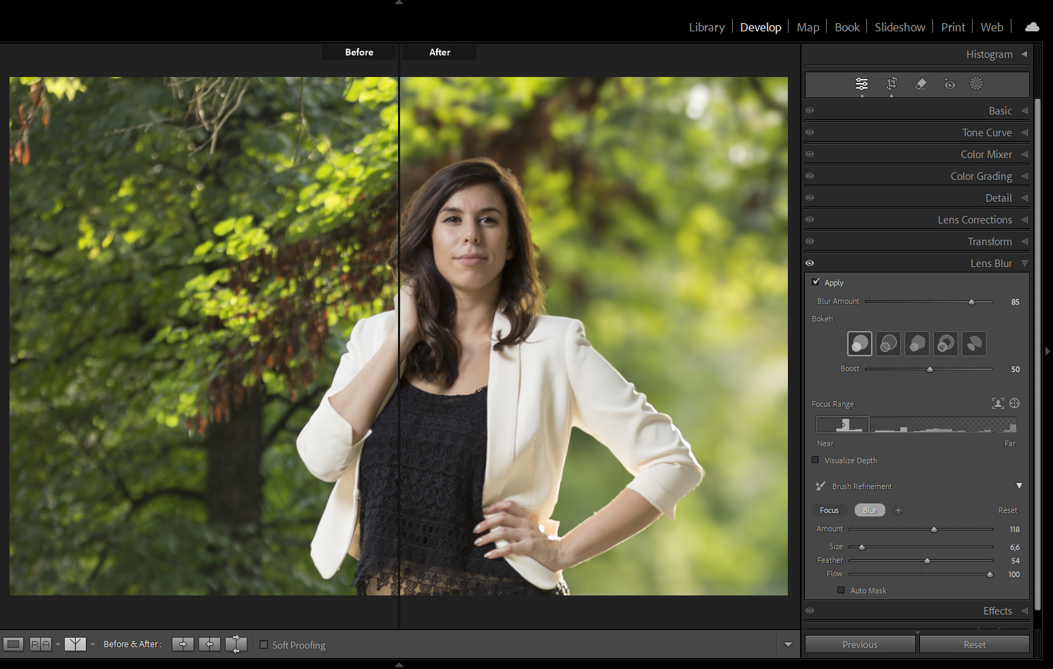
Task: Open the Masking tool
Action: [976, 84]
